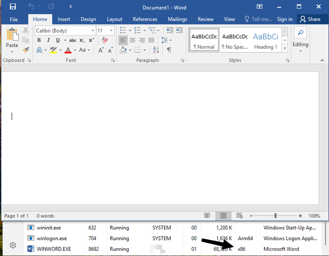The width and height of the screenshot is (329, 256).
Task: Open the Borders button
Action: (137, 50)
